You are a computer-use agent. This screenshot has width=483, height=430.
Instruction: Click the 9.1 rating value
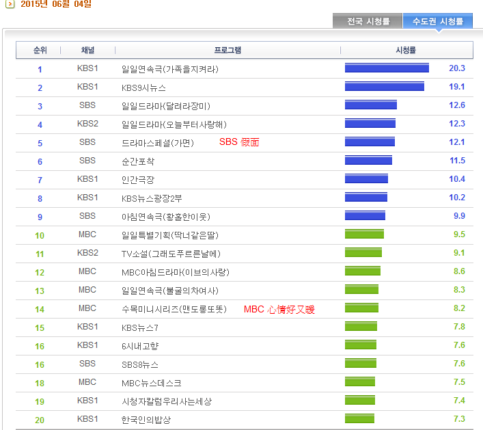coord(459,253)
